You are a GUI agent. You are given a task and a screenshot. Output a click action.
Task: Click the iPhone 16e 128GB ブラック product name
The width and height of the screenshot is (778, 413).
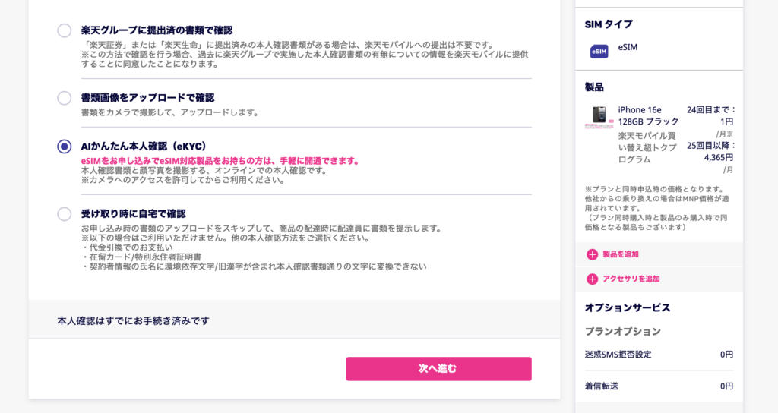(648, 115)
